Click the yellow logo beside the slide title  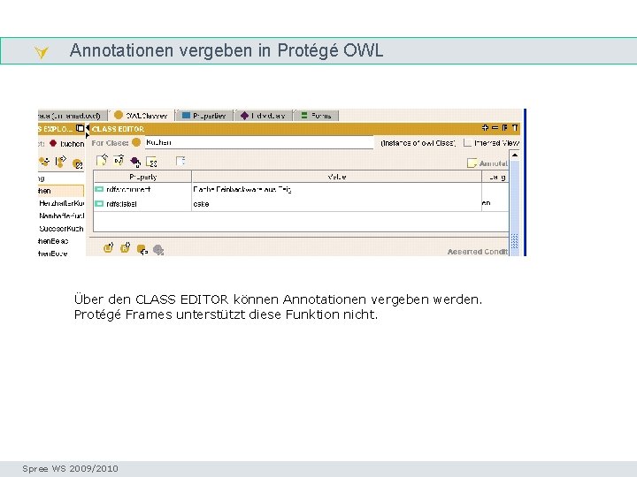(42, 52)
